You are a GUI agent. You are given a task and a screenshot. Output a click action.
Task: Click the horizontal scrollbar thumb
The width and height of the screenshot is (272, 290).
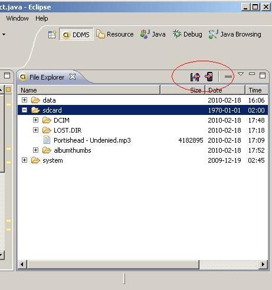pyautogui.click(x=113, y=264)
